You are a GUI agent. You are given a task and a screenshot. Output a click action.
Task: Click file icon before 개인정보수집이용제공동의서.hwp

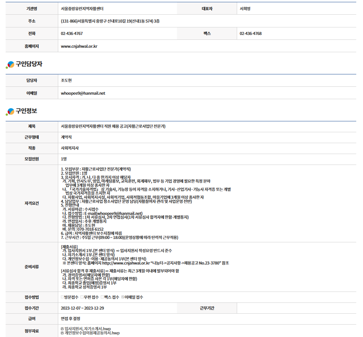coord(62,333)
